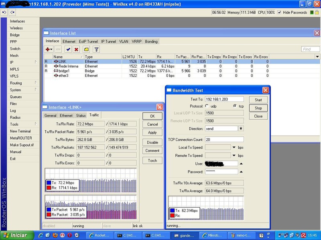Open the Queues menu in sidebar

(16, 97)
